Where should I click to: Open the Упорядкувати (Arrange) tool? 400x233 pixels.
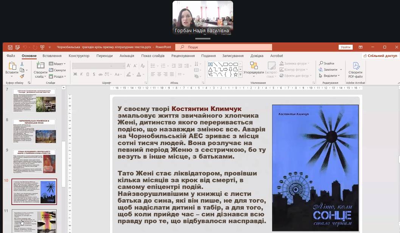click(254, 68)
